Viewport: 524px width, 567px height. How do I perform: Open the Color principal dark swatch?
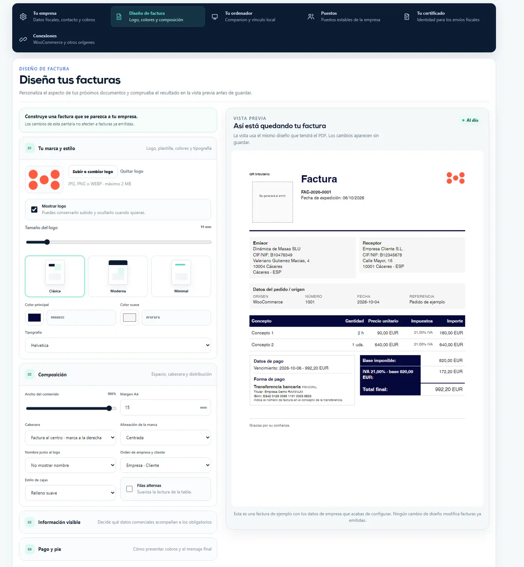34,318
